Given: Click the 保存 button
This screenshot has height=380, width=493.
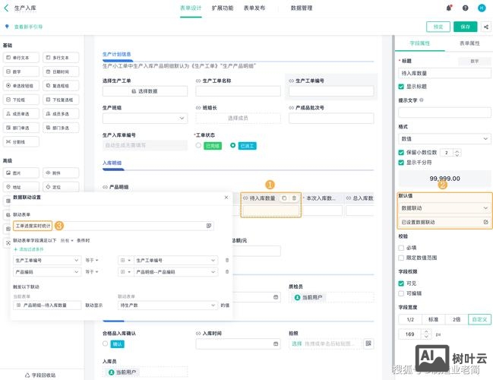Looking at the screenshot, I should 465,26.
